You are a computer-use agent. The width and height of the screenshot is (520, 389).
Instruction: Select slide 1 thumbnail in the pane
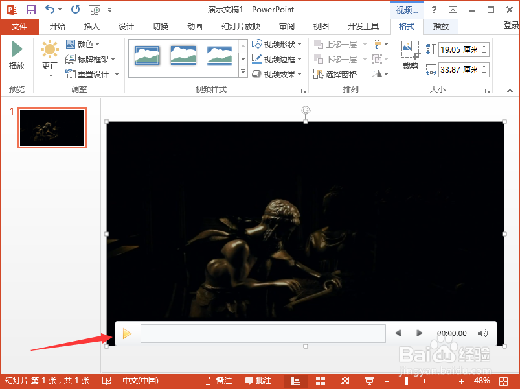click(52, 127)
